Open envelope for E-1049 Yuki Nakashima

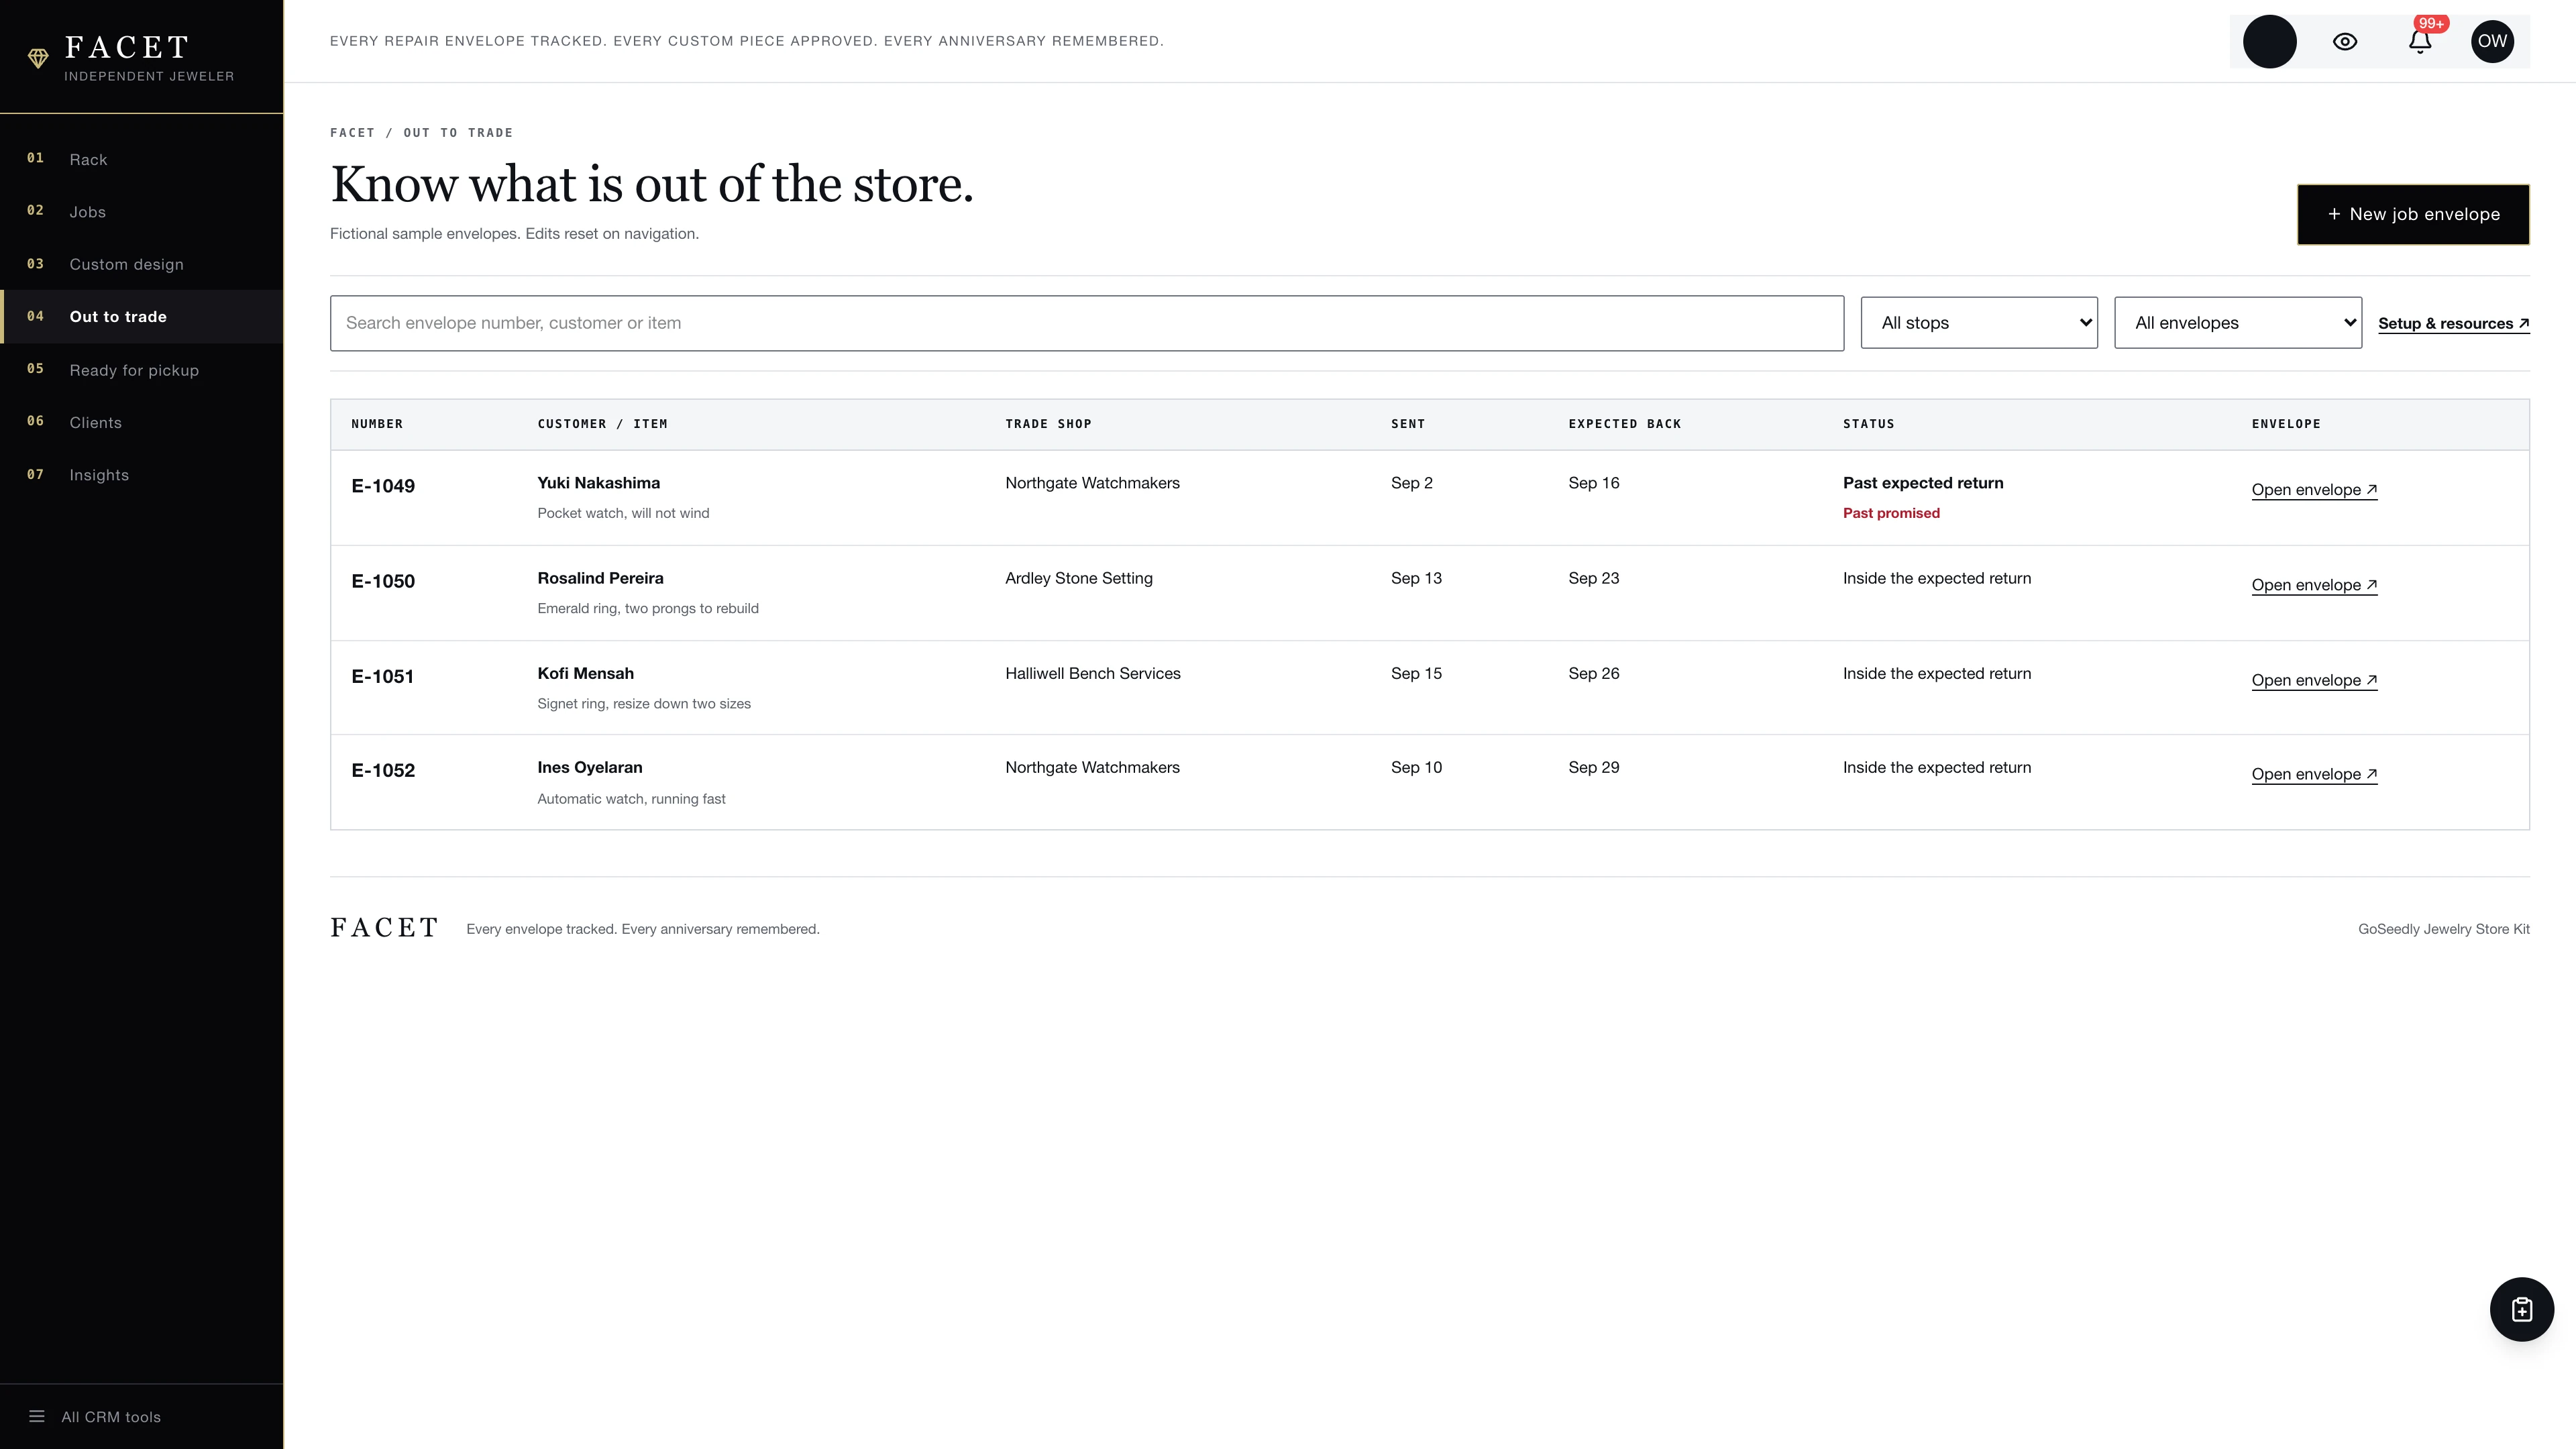[x=2314, y=489]
